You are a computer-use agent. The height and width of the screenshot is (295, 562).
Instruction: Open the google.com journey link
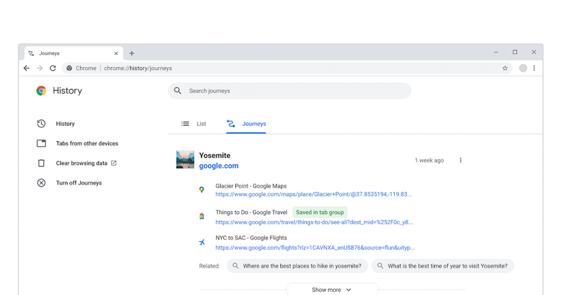pyautogui.click(x=218, y=166)
